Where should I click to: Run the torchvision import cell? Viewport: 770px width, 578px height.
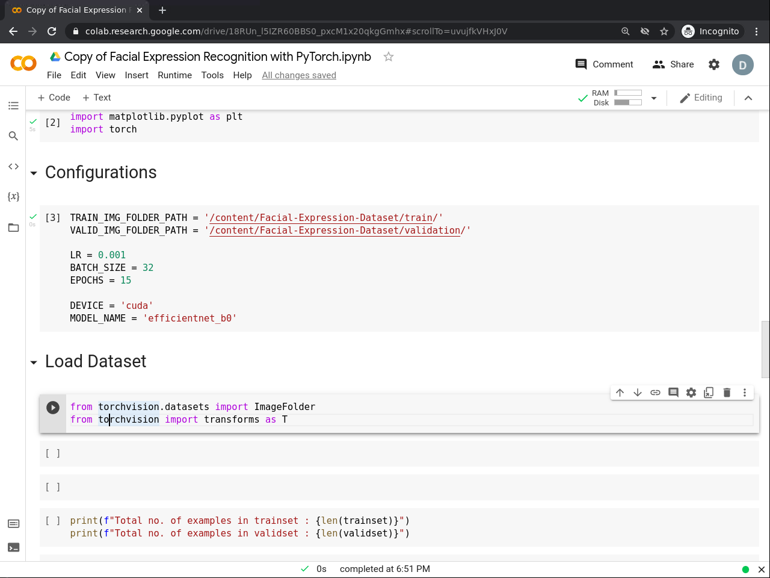(53, 408)
